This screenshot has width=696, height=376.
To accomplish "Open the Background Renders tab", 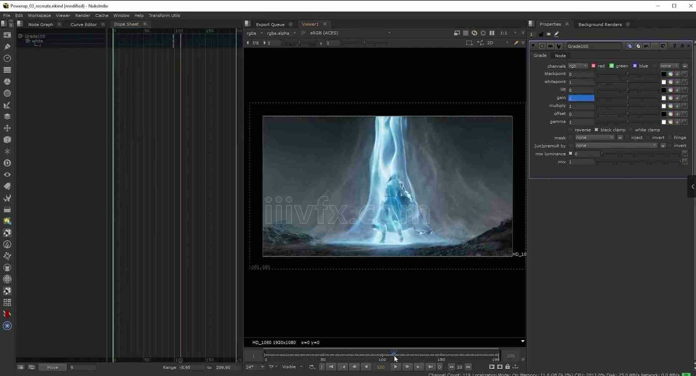I will [600, 24].
